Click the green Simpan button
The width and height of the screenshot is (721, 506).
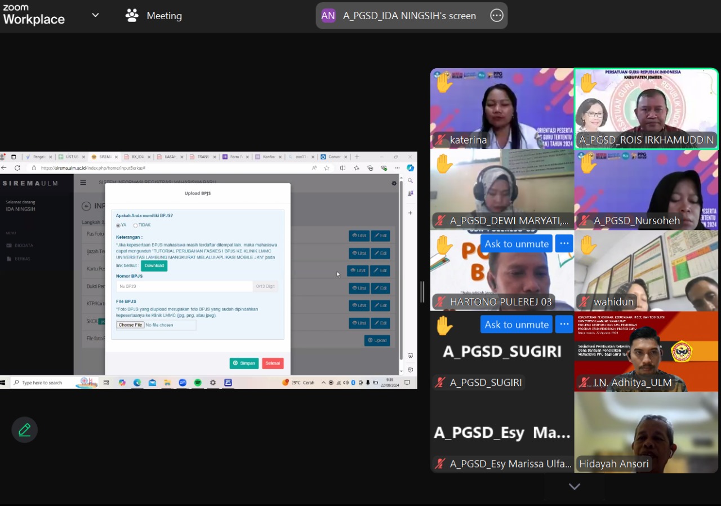[244, 363]
